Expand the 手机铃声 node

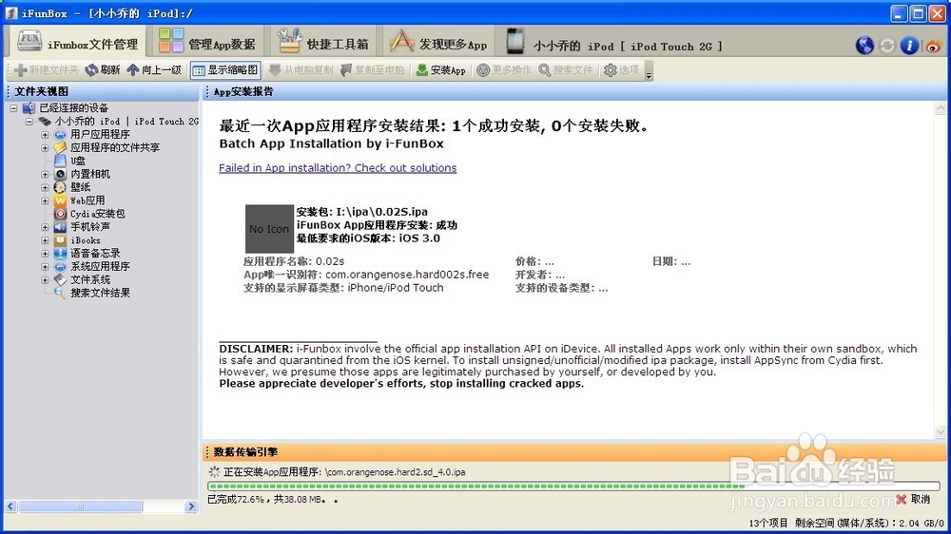[x=45, y=227]
